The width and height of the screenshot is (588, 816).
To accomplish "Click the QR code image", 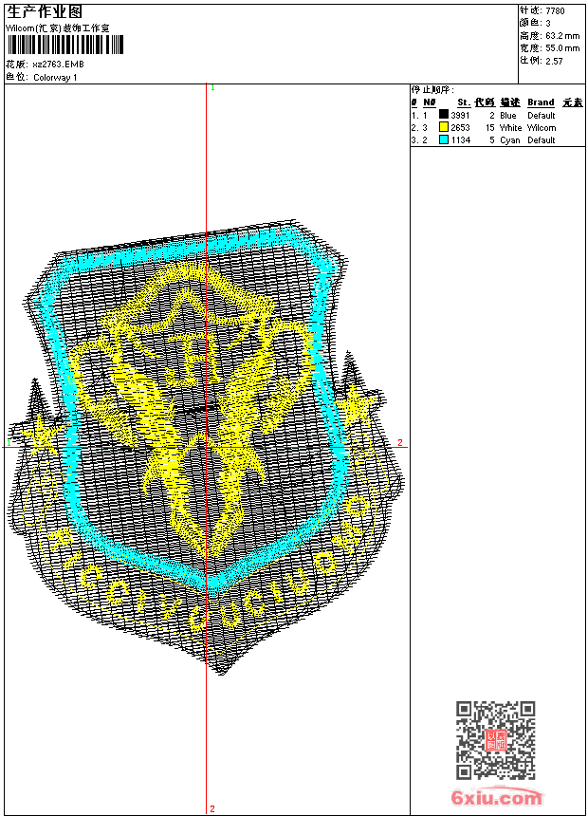I will 495,740.
